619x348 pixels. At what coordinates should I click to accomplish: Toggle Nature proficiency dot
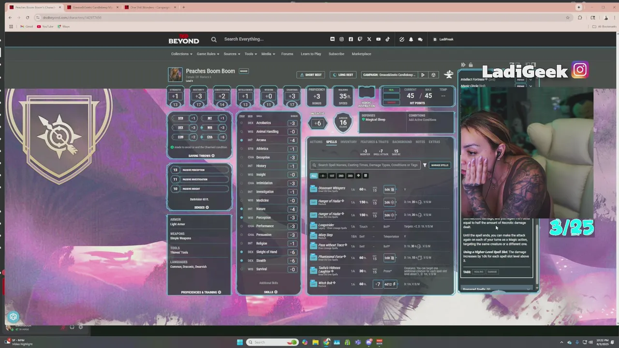click(x=242, y=209)
